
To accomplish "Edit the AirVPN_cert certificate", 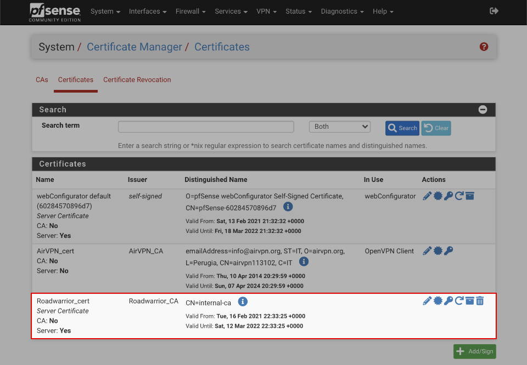I will point(427,250).
